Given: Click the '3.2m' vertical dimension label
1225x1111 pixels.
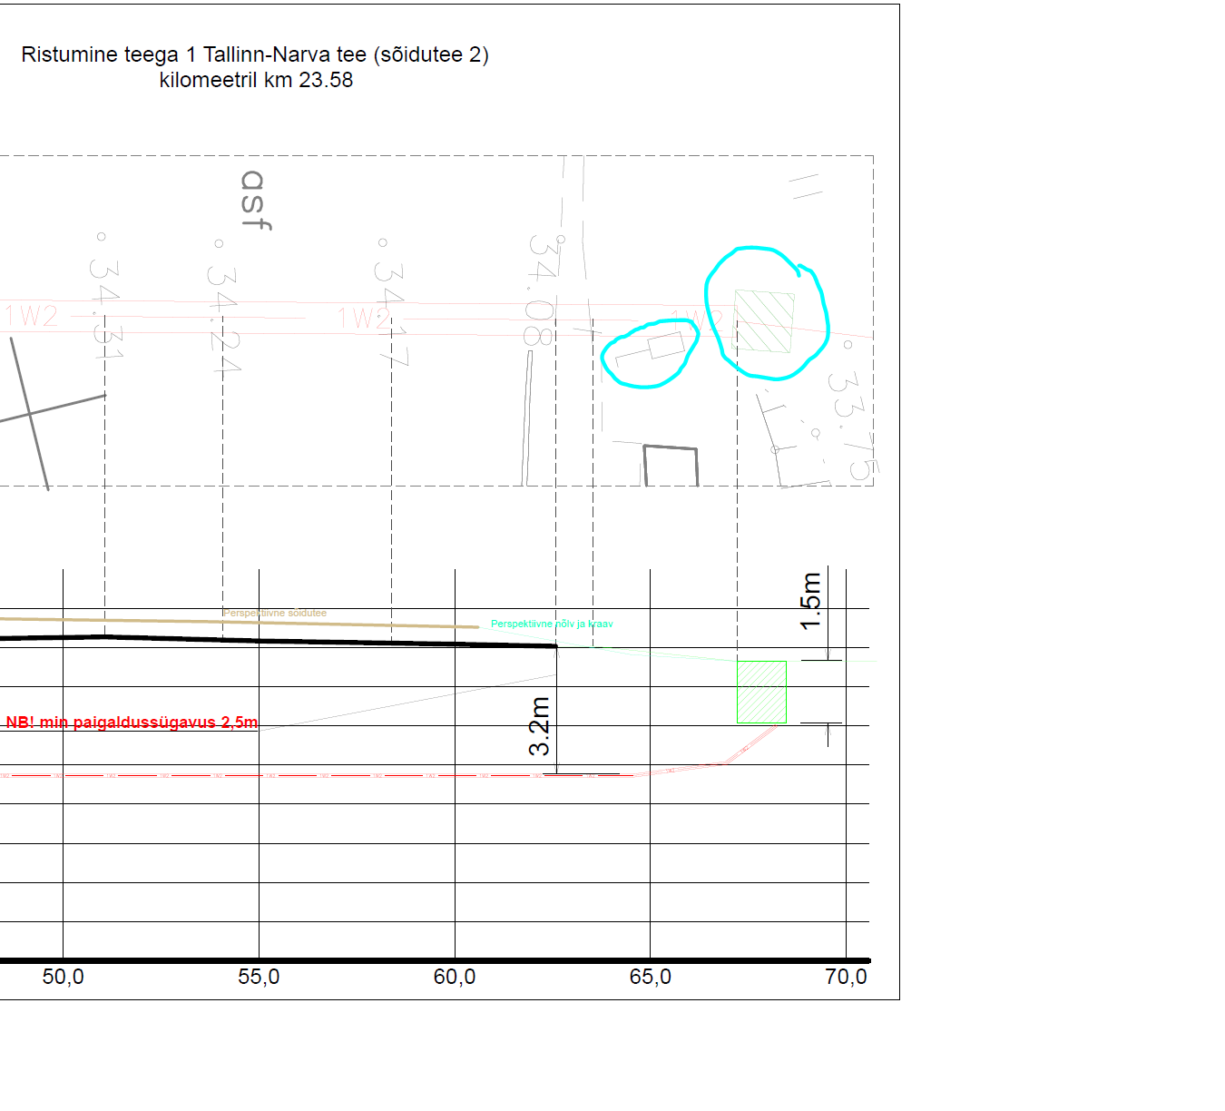Looking at the screenshot, I should point(539,726).
